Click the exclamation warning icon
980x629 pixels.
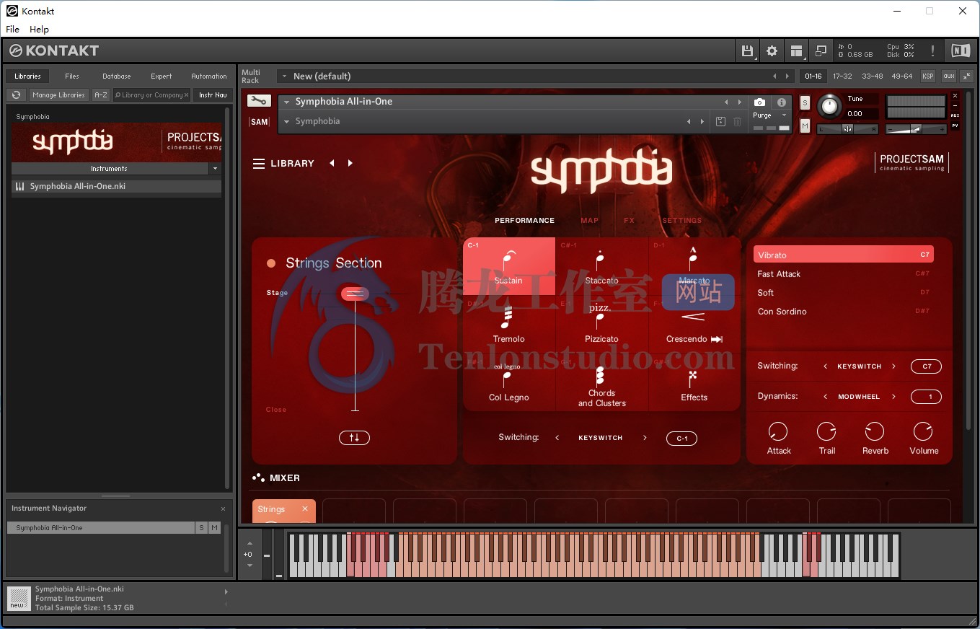[932, 50]
